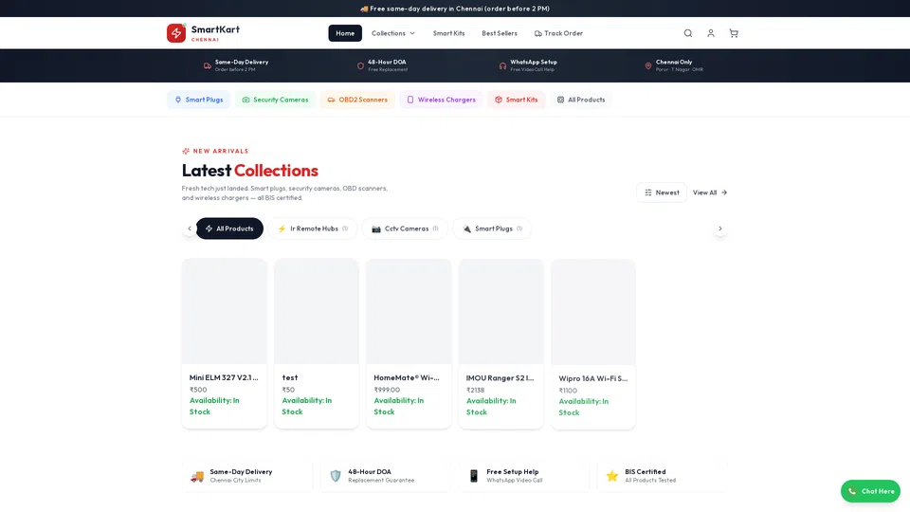Open Smart Kits navigation item
The image size is (910, 512).
pyautogui.click(x=448, y=33)
